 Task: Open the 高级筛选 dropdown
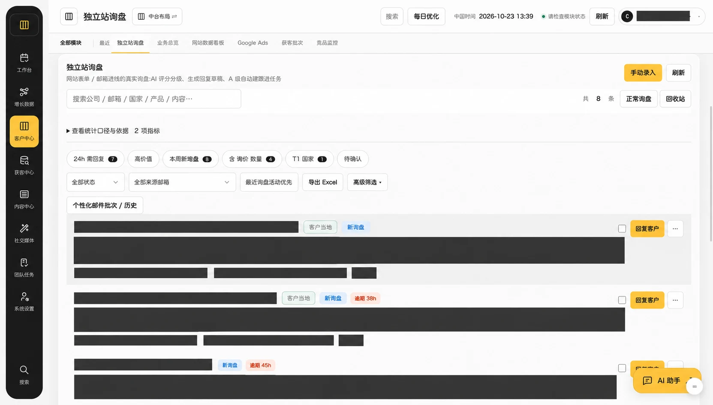pyautogui.click(x=367, y=182)
